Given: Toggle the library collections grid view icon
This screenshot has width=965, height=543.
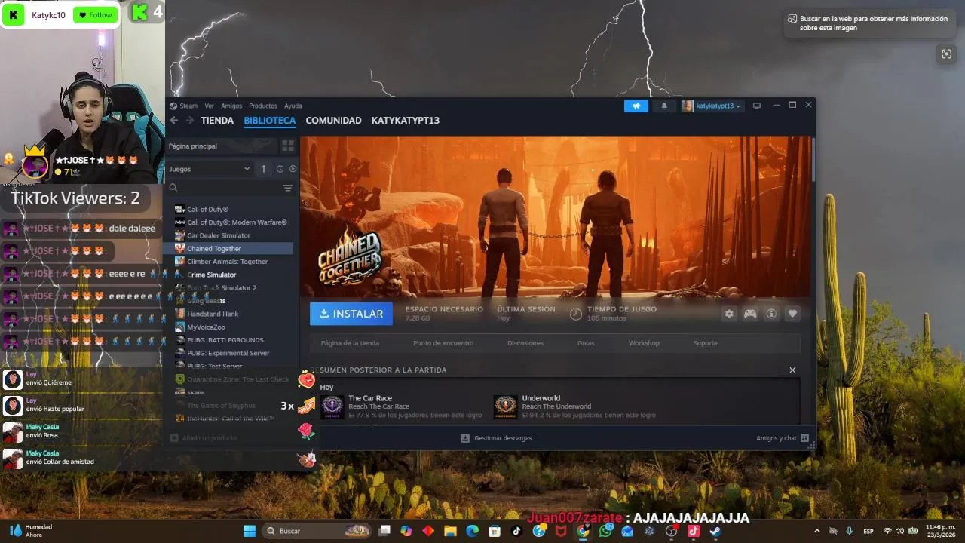Looking at the screenshot, I should pos(288,146).
